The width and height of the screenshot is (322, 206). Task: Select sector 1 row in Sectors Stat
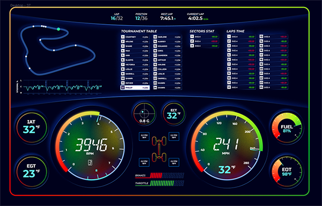coord(204,36)
